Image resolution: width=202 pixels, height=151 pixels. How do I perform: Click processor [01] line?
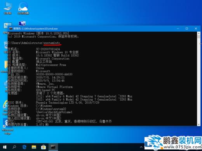tap(84, 96)
